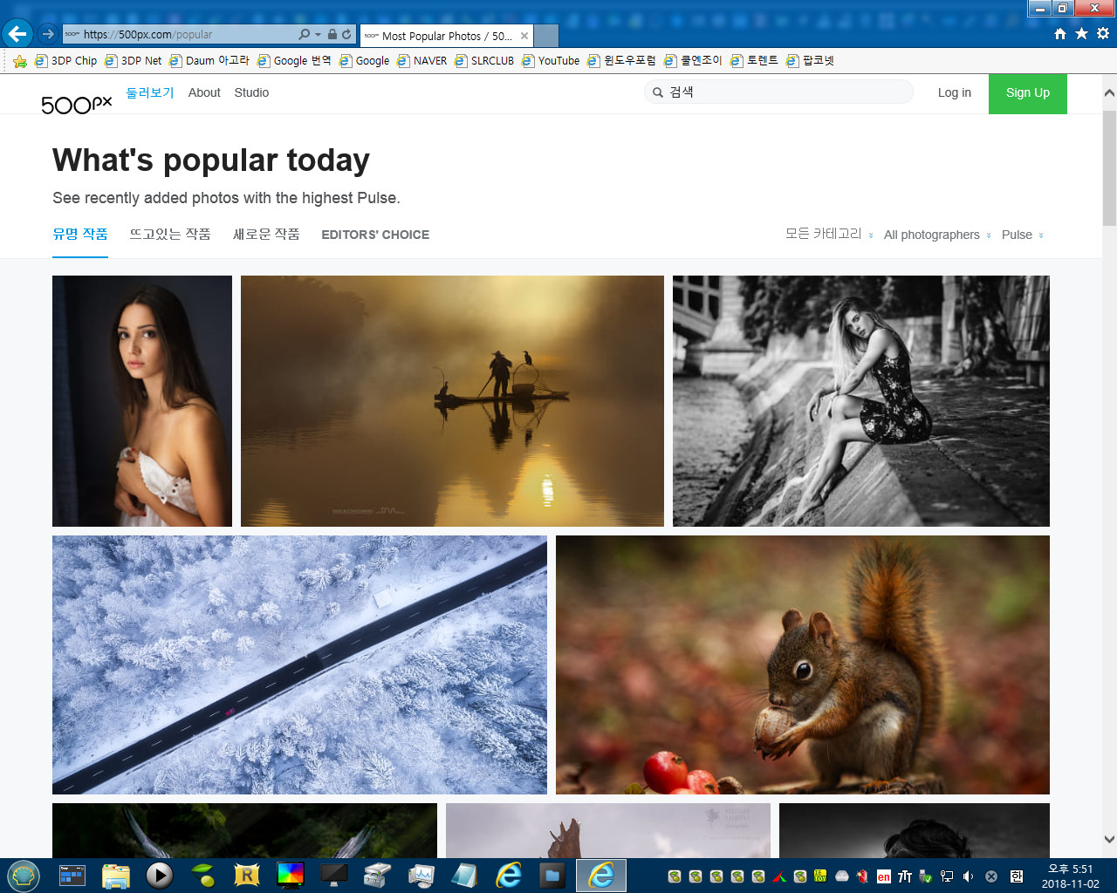The height and width of the screenshot is (893, 1117).
Task: Click the lock security icon in address bar
Action: (332, 34)
